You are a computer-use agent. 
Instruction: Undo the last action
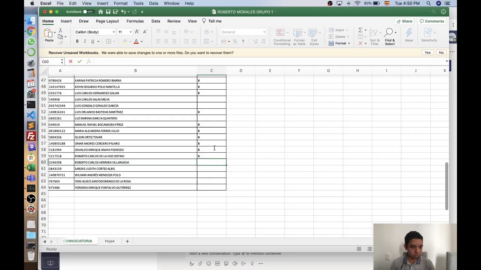(123, 12)
